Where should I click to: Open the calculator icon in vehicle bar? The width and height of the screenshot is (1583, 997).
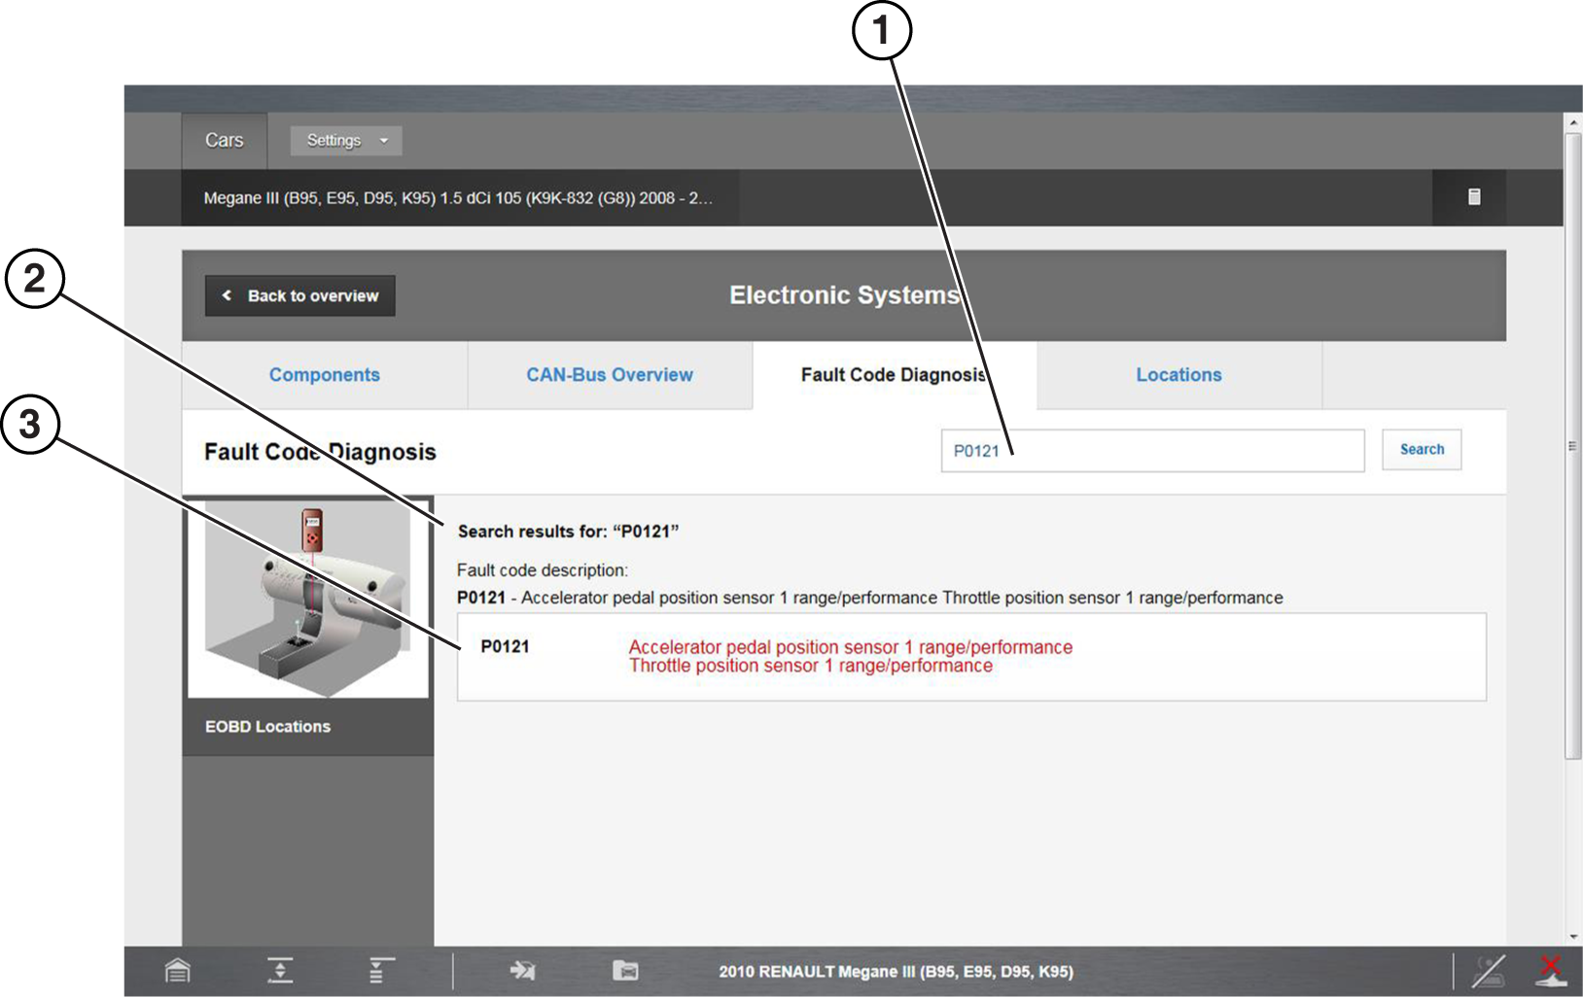(1474, 197)
